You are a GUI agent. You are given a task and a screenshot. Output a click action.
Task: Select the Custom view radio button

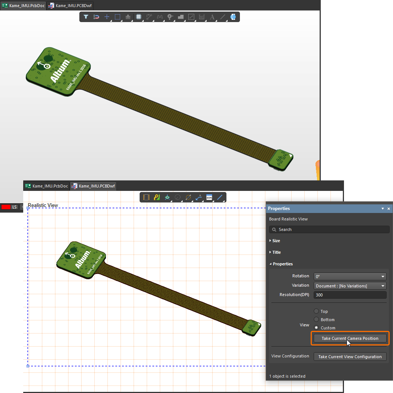(316, 328)
